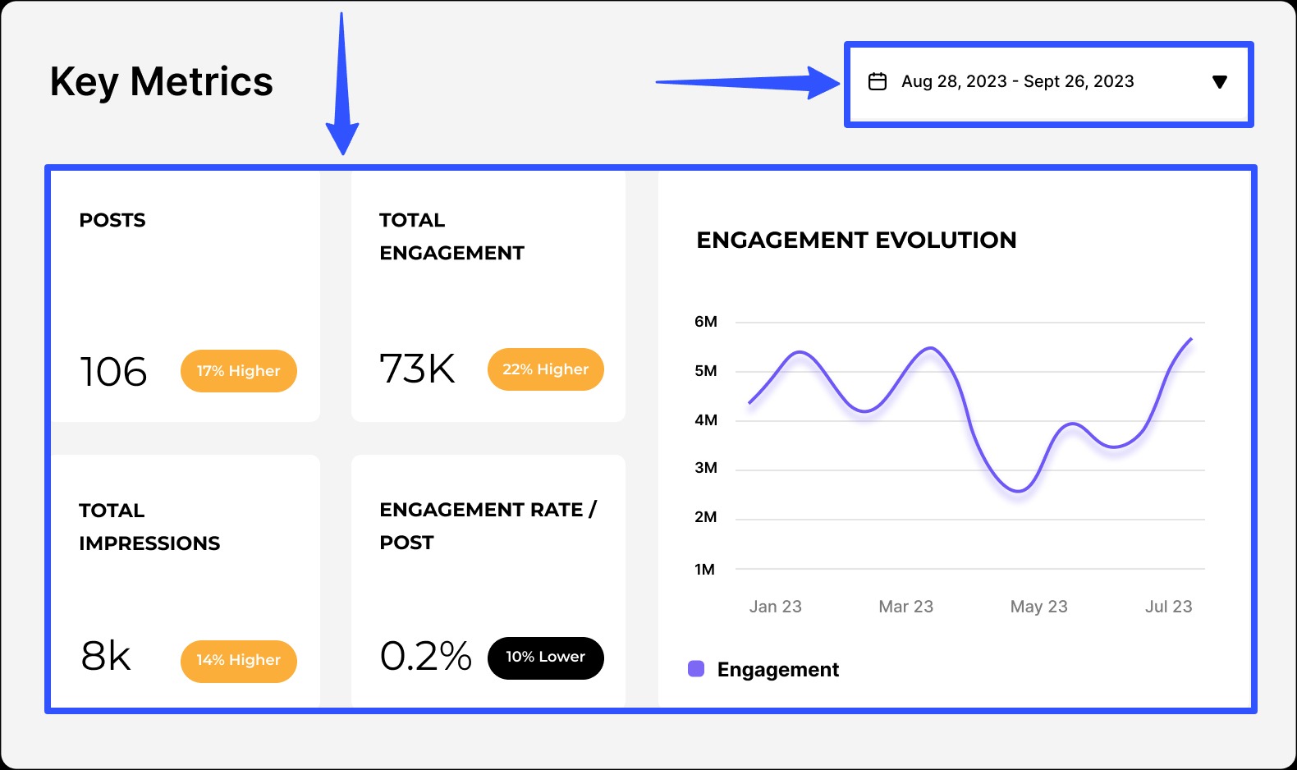Open the Engagement Rate / Post card title
This screenshot has height=770, width=1297.
488,526
